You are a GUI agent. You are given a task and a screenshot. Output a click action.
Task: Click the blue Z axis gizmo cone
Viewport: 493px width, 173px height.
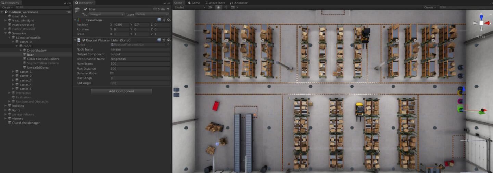pyautogui.click(x=481, y=17)
